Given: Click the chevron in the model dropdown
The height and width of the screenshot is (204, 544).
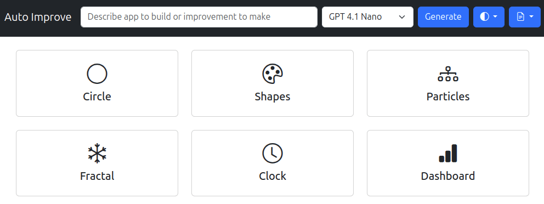Looking at the screenshot, I should (402, 17).
